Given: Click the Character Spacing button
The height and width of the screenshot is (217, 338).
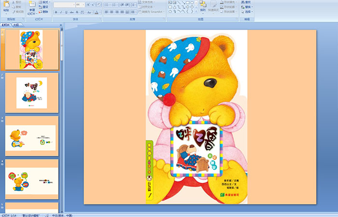Looking at the screenshot, I should (x=83, y=12).
